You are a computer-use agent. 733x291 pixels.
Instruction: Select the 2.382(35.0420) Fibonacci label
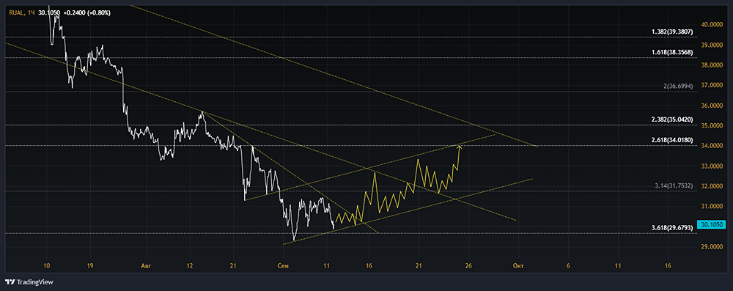coord(672,119)
